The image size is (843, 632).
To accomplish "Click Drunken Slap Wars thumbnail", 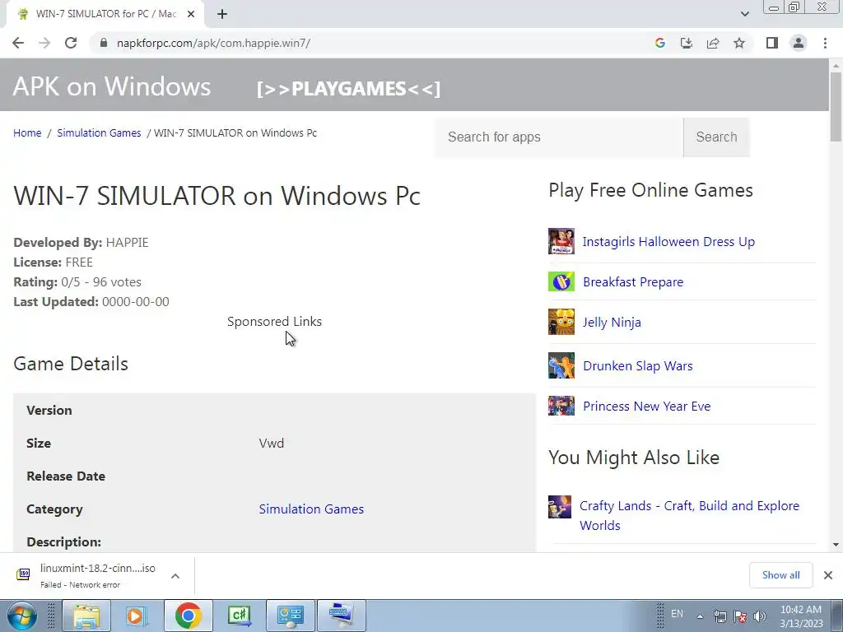I will [561, 365].
